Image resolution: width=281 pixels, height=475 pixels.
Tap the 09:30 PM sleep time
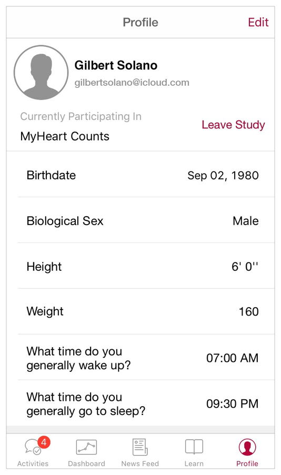(x=232, y=404)
